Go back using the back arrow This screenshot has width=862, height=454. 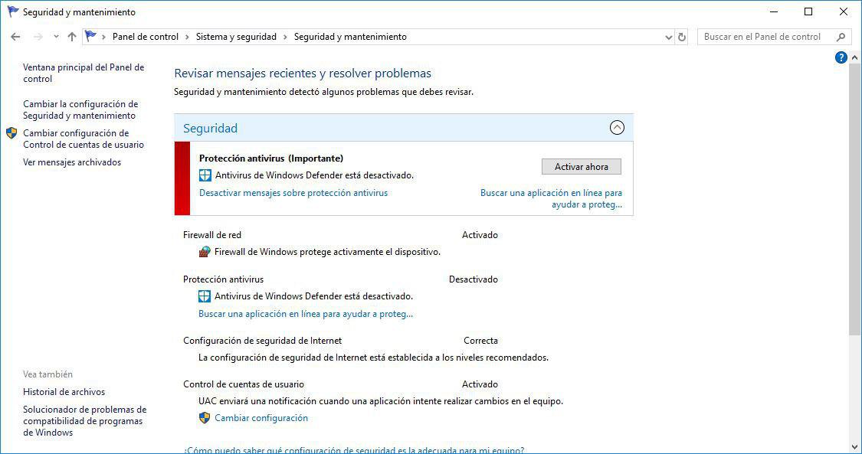point(15,37)
